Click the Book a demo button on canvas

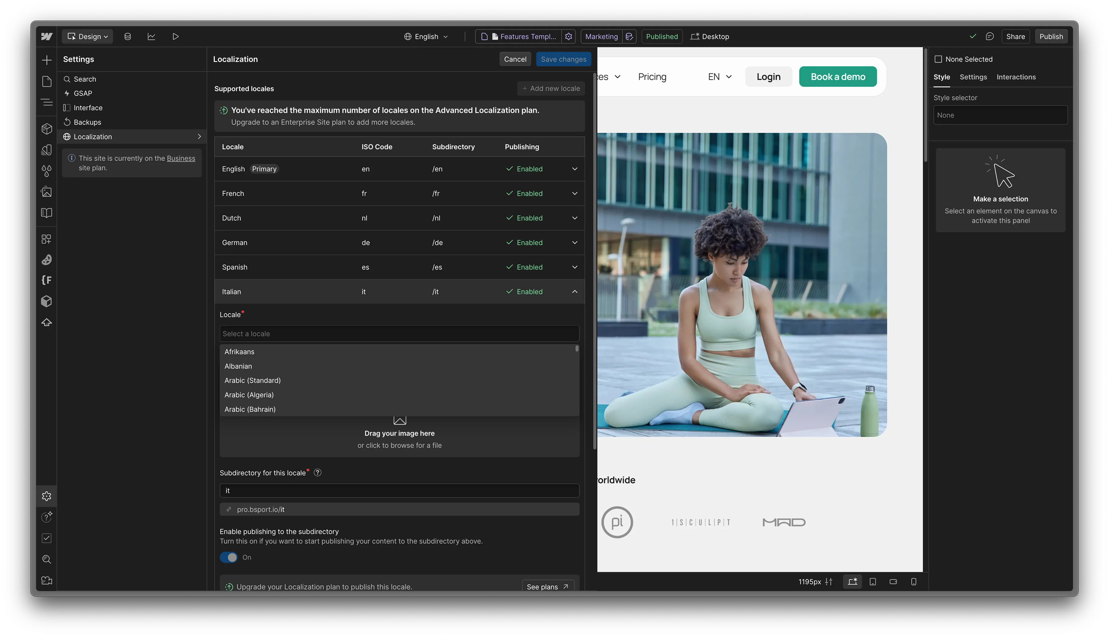tap(838, 77)
